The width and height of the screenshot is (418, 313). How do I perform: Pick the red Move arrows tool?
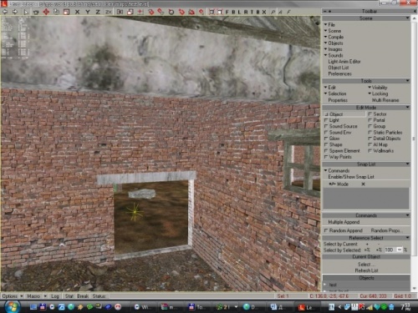coord(46,12)
